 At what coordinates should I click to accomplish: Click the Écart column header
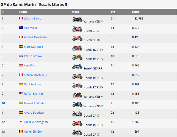coord(136,12)
